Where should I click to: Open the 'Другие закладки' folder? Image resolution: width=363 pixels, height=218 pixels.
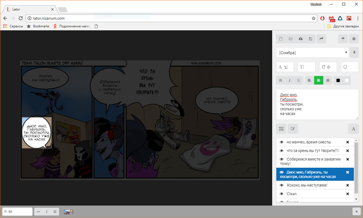coord(343,26)
